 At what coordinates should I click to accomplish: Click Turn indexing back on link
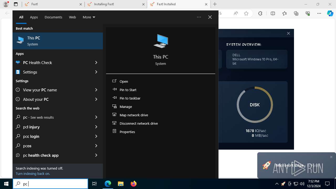(x=33, y=174)
